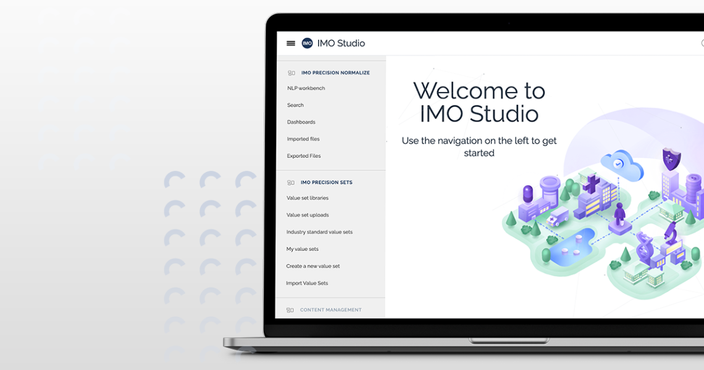Click the IMO logo badge
704x370 pixels.
(x=307, y=43)
